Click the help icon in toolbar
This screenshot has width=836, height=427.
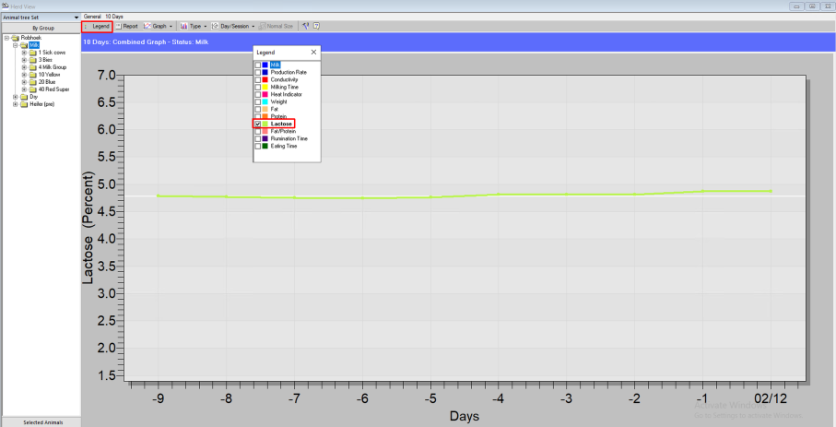[317, 26]
